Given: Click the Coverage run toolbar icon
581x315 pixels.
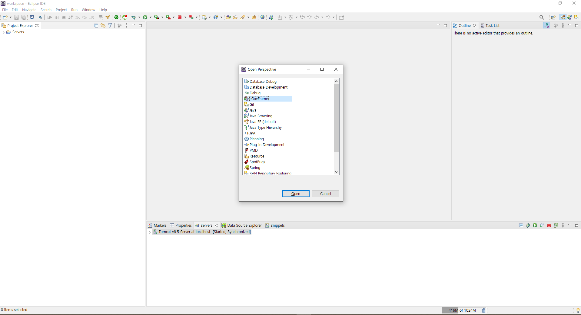Looking at the screenshot, I should tap(156, 17).
